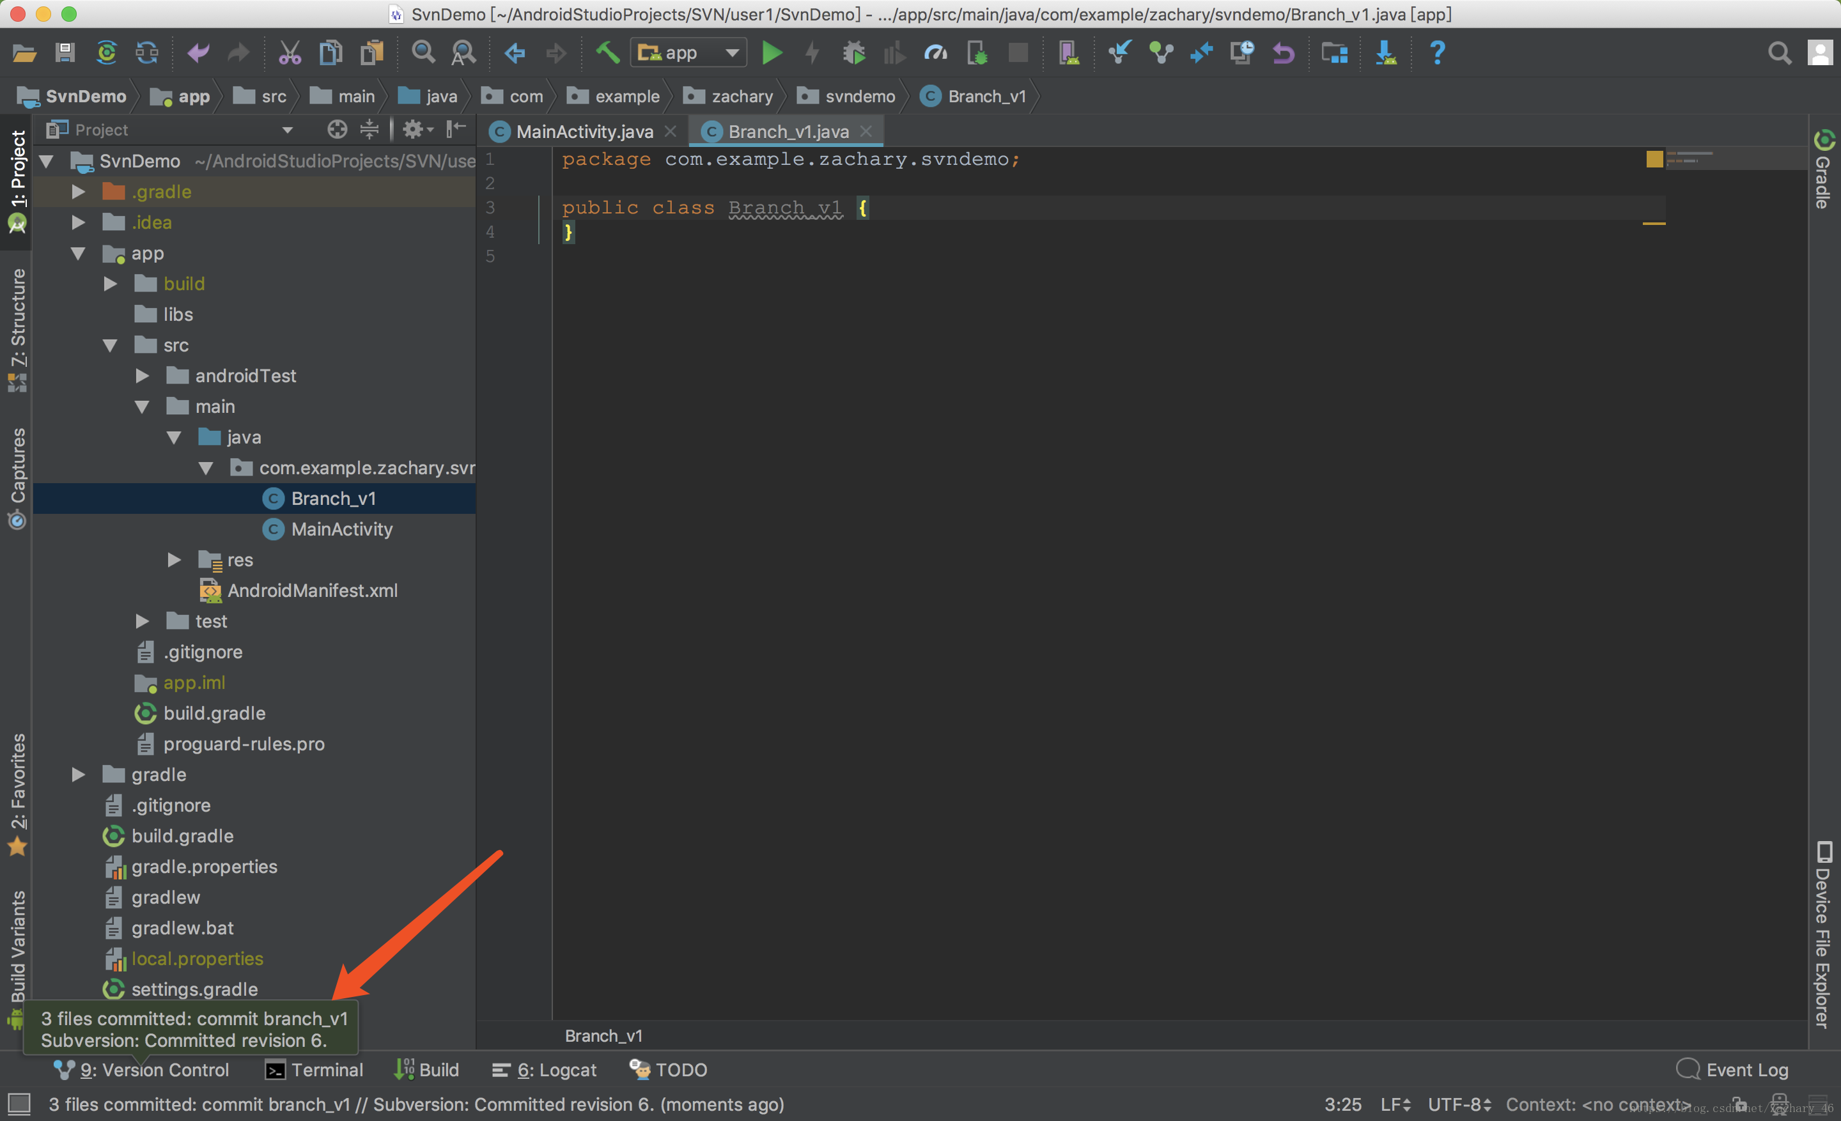Open Project Structure icon

tap(1335, 53)
